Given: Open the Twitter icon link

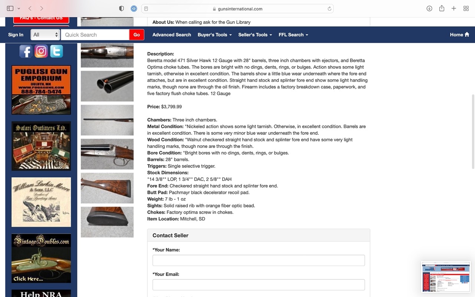Looking at the screenshot, I should (x=56, y=51).
